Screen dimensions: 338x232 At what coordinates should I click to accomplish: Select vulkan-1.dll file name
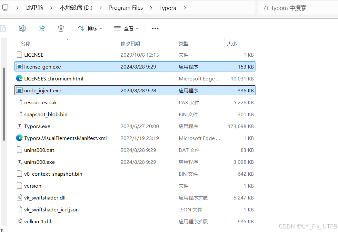[37, 221]
